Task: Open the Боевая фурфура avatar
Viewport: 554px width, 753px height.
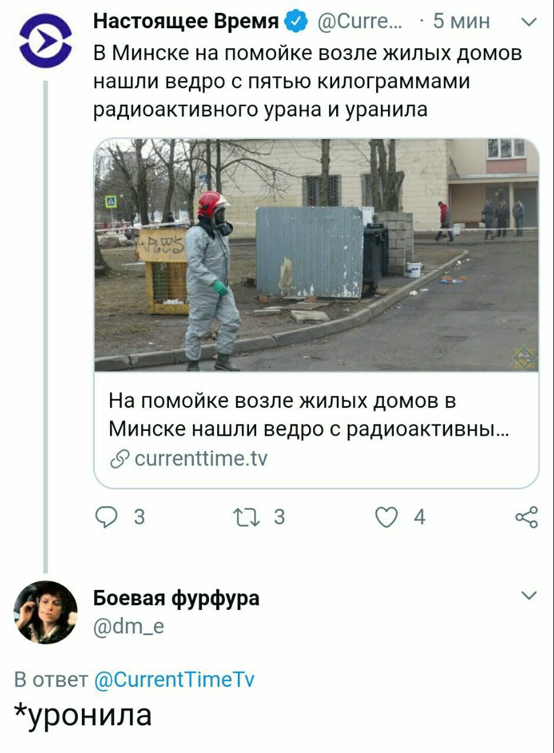Action: 45,612
